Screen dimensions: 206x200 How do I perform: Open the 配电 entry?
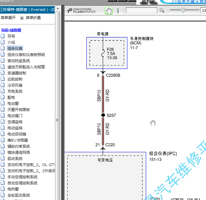tap(11, 97)
